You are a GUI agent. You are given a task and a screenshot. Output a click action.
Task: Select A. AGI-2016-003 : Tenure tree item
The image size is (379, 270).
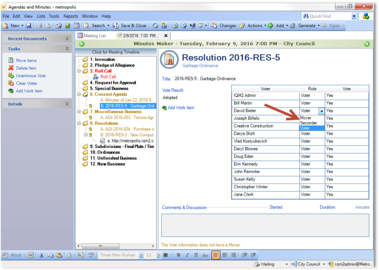click(x=127, y=117)
